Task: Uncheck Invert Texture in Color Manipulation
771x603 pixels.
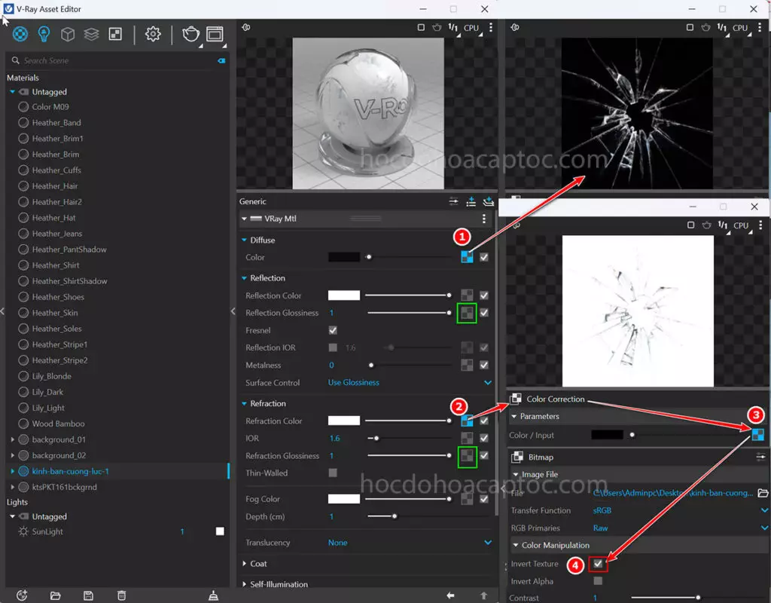Action: [x=599, y=564]
